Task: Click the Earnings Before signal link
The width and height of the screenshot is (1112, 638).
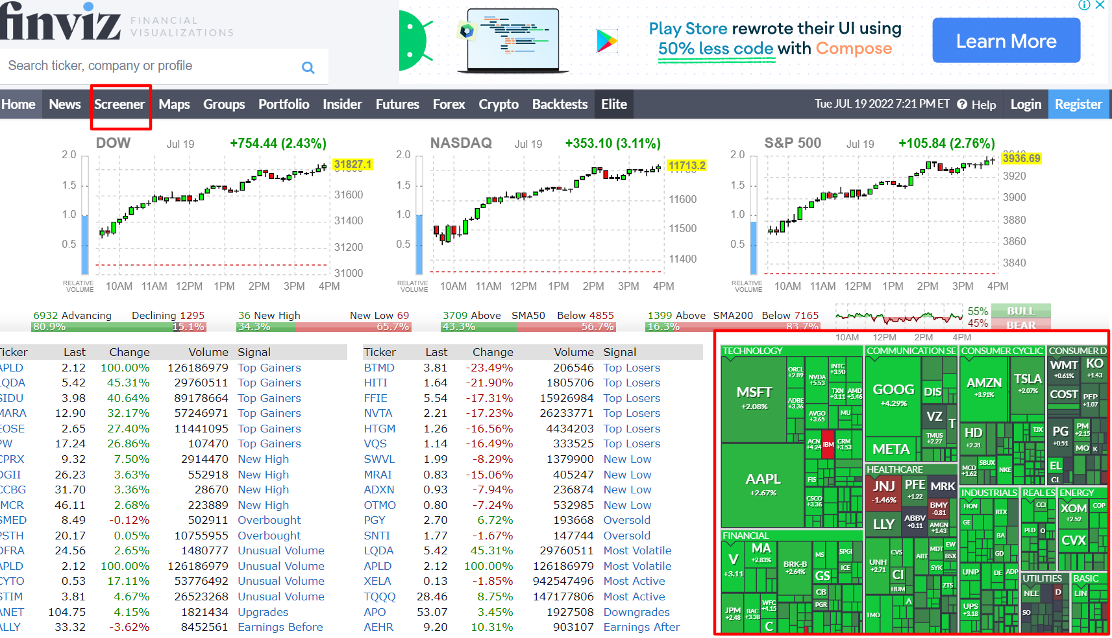Action: pyautogui.click(x=280, y=627)
